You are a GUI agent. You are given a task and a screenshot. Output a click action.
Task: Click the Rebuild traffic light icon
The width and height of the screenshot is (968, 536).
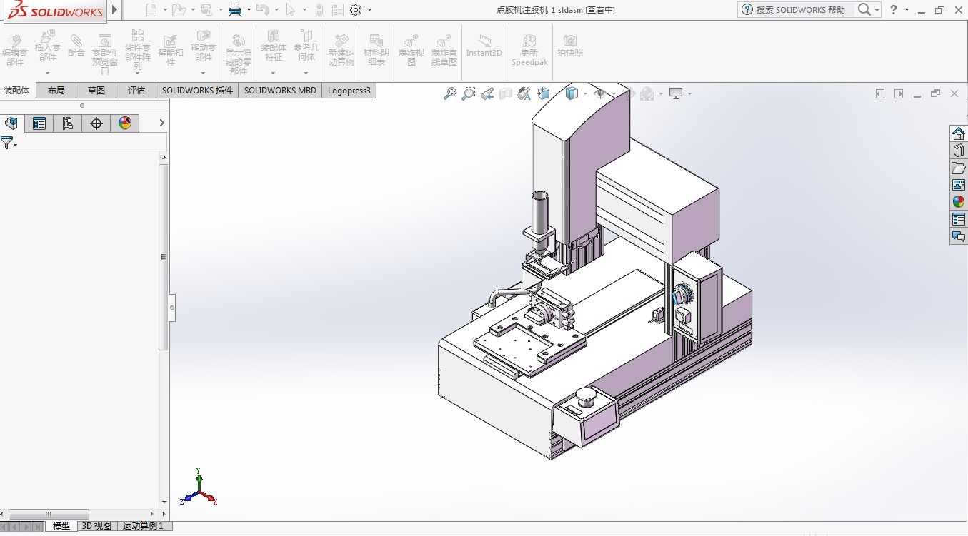[x=319, y=10]
